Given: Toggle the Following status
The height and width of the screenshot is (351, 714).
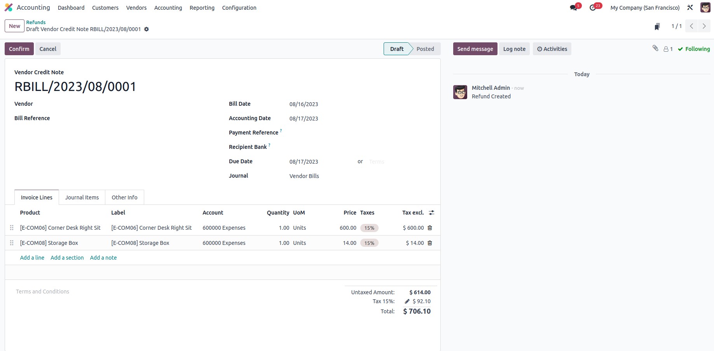Looking at the screenshot, I should pos(694,49).
